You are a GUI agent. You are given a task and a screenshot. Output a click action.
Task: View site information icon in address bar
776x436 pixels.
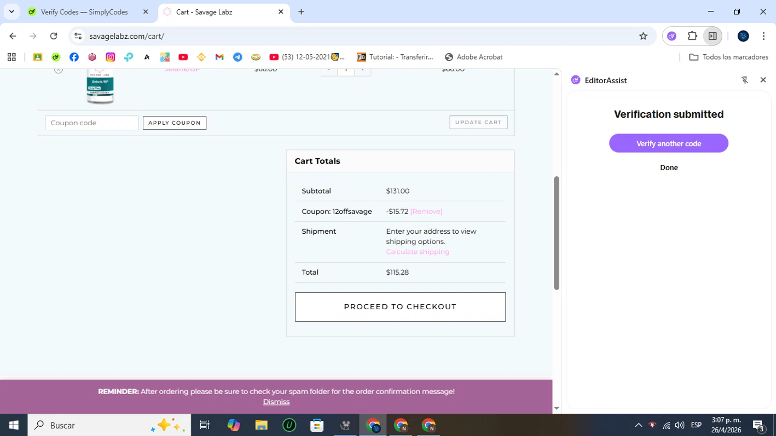(x=78, y=36)
